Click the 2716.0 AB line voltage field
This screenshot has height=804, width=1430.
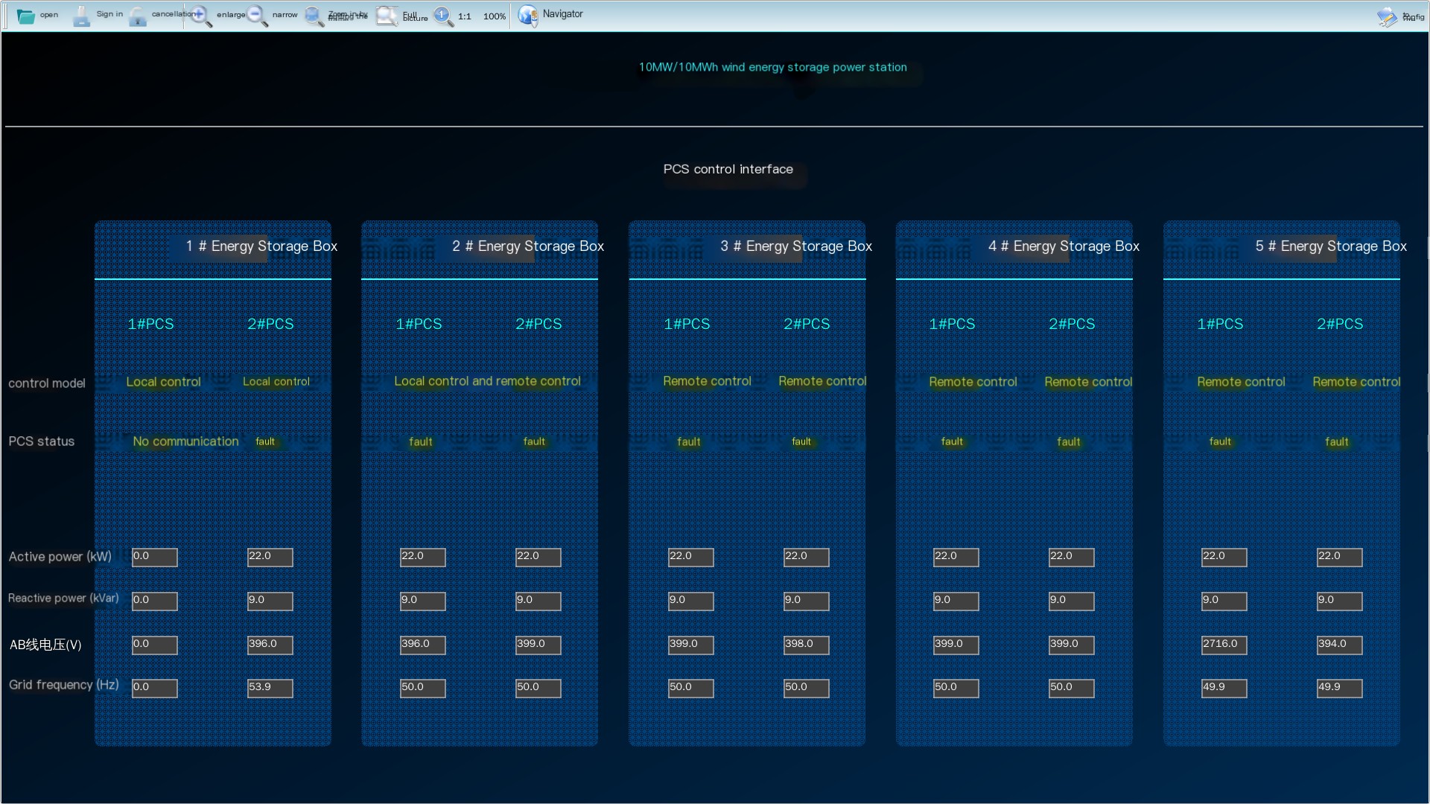click(1224, 645)
